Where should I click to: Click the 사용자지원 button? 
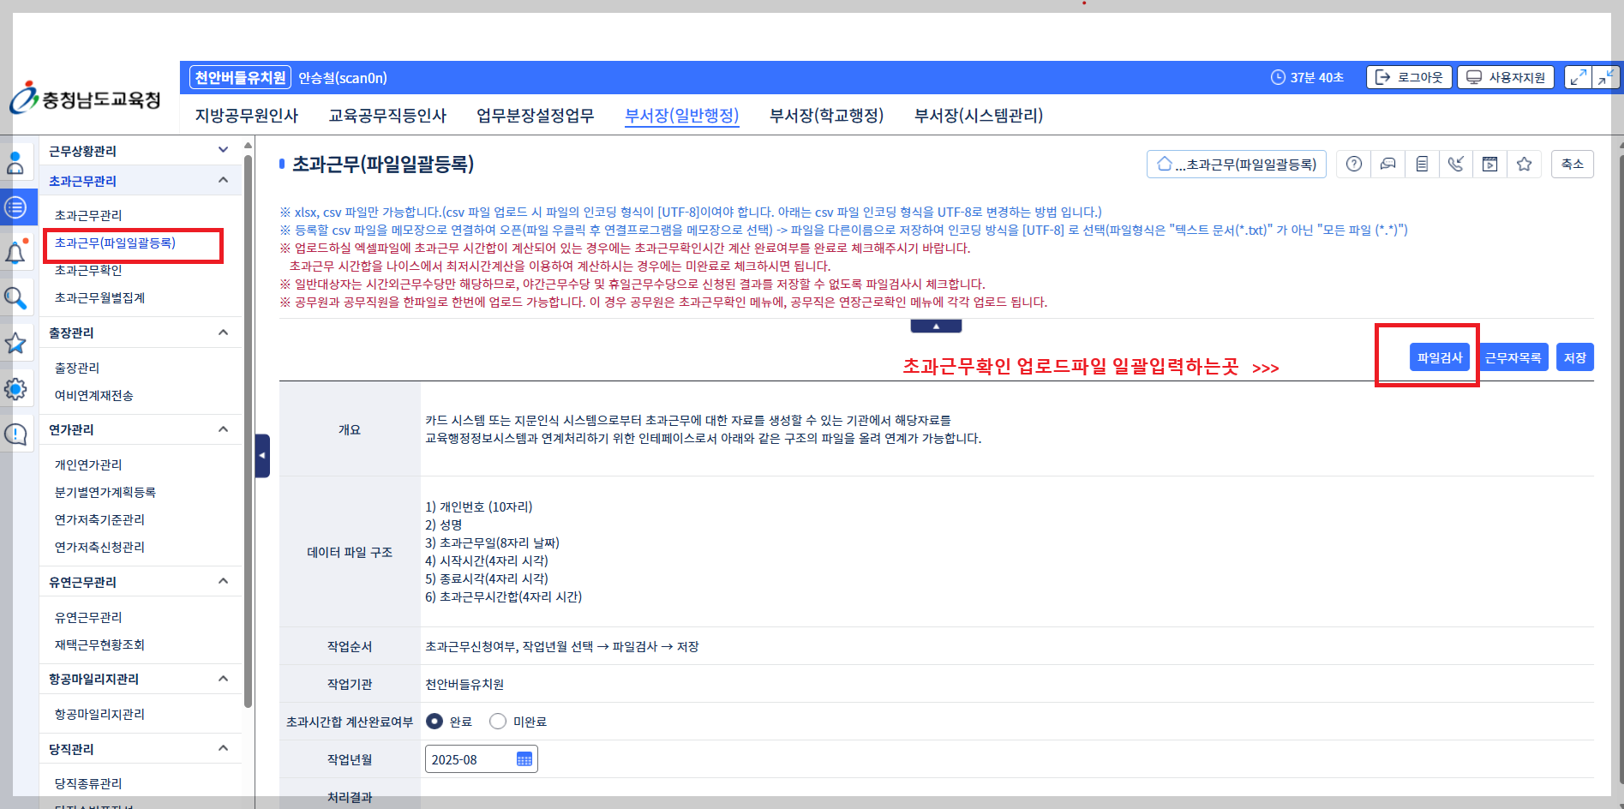pyautogui.click(x=1506, y=77)
